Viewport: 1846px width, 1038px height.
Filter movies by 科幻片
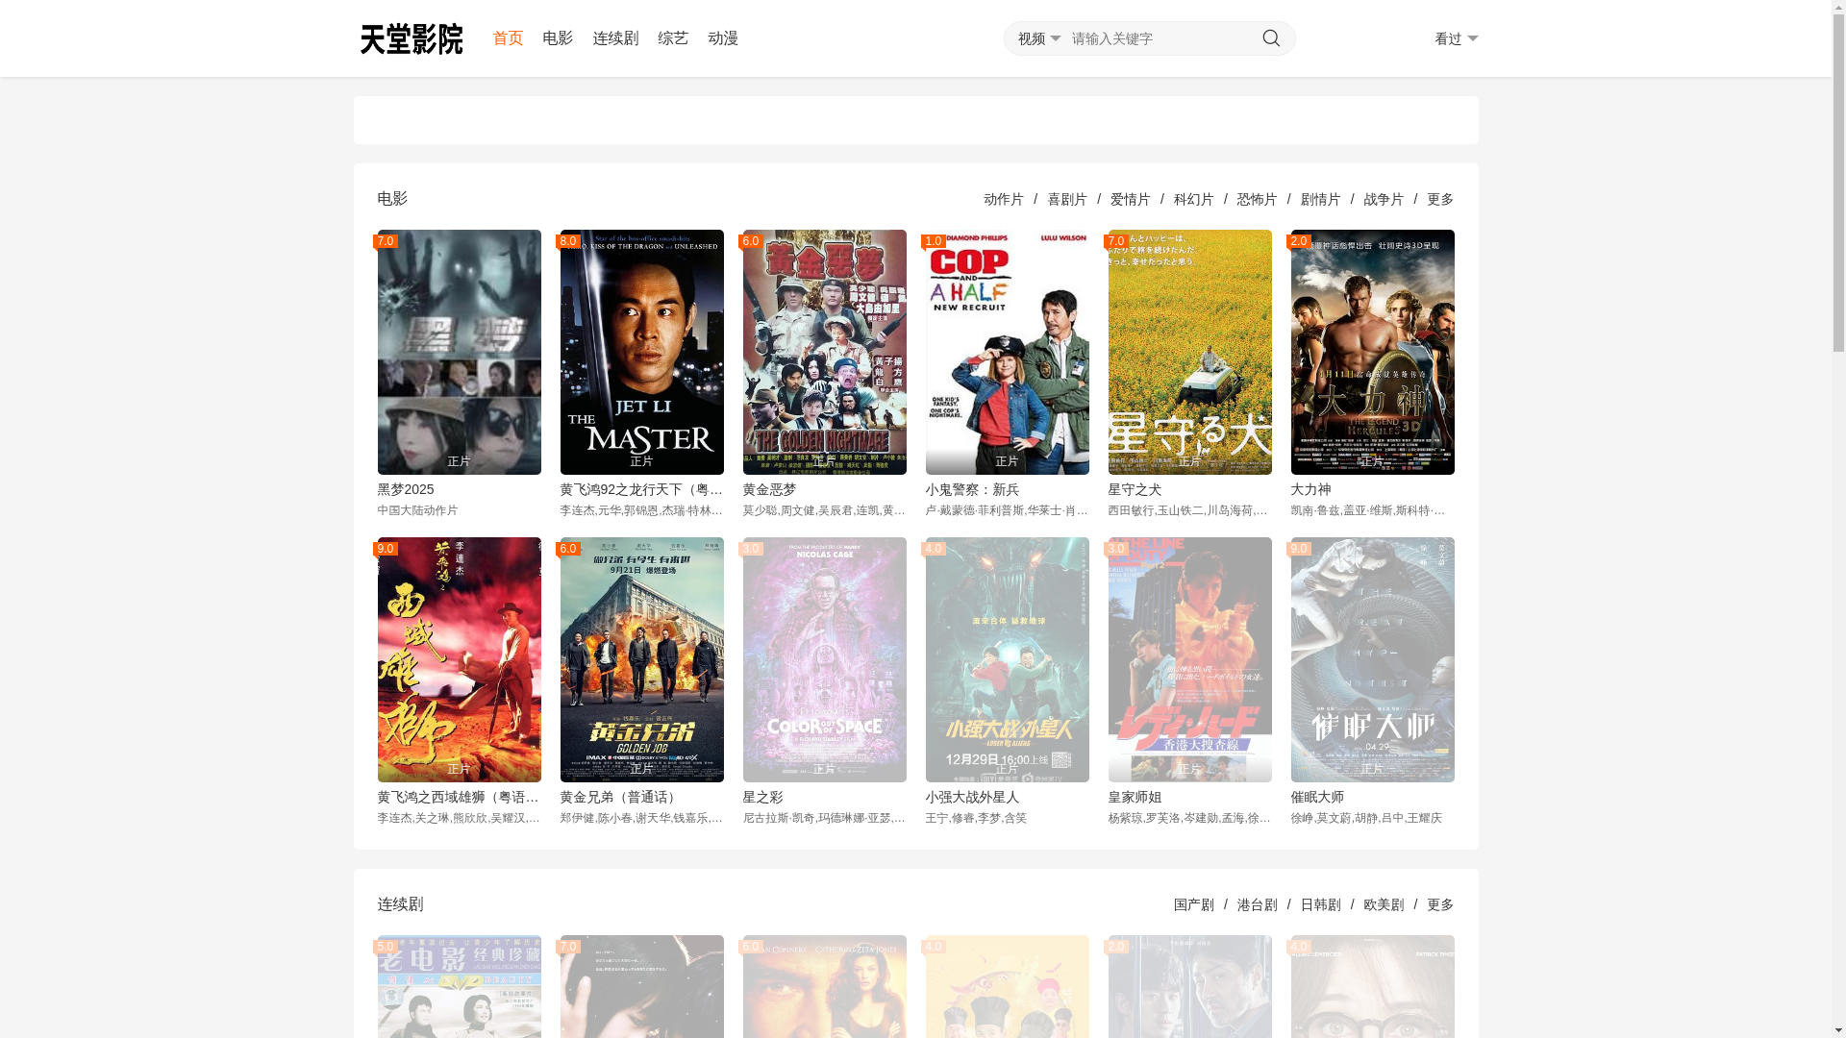pyautogui.click(x=1194, y=199)
